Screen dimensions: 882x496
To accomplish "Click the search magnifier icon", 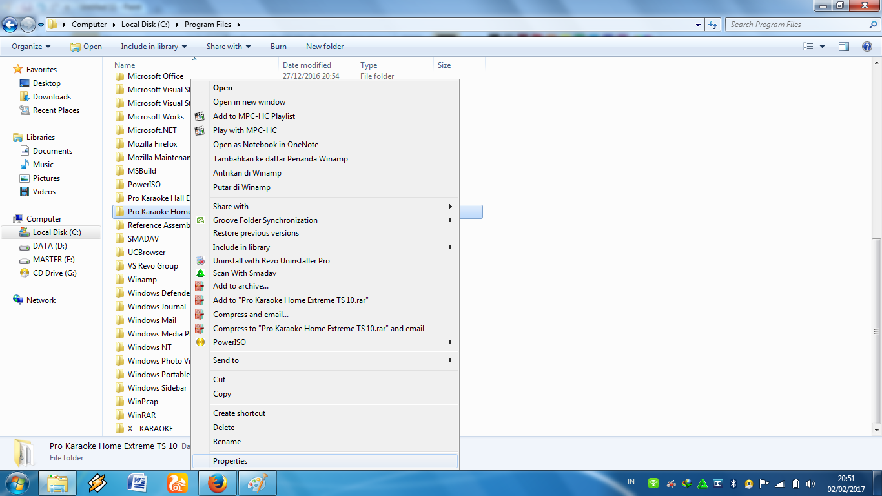I will [x=874, y=25].
